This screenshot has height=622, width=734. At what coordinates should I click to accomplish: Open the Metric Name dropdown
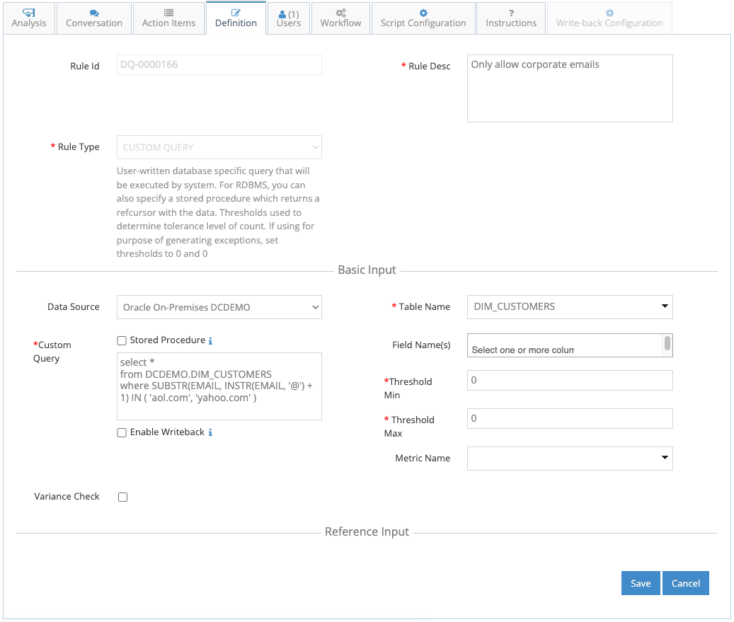570,459
